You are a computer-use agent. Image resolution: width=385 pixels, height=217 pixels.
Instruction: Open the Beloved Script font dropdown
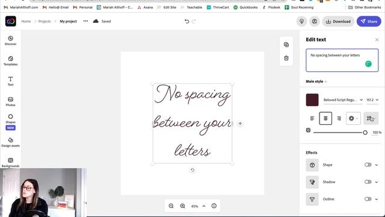pos(343,100)
